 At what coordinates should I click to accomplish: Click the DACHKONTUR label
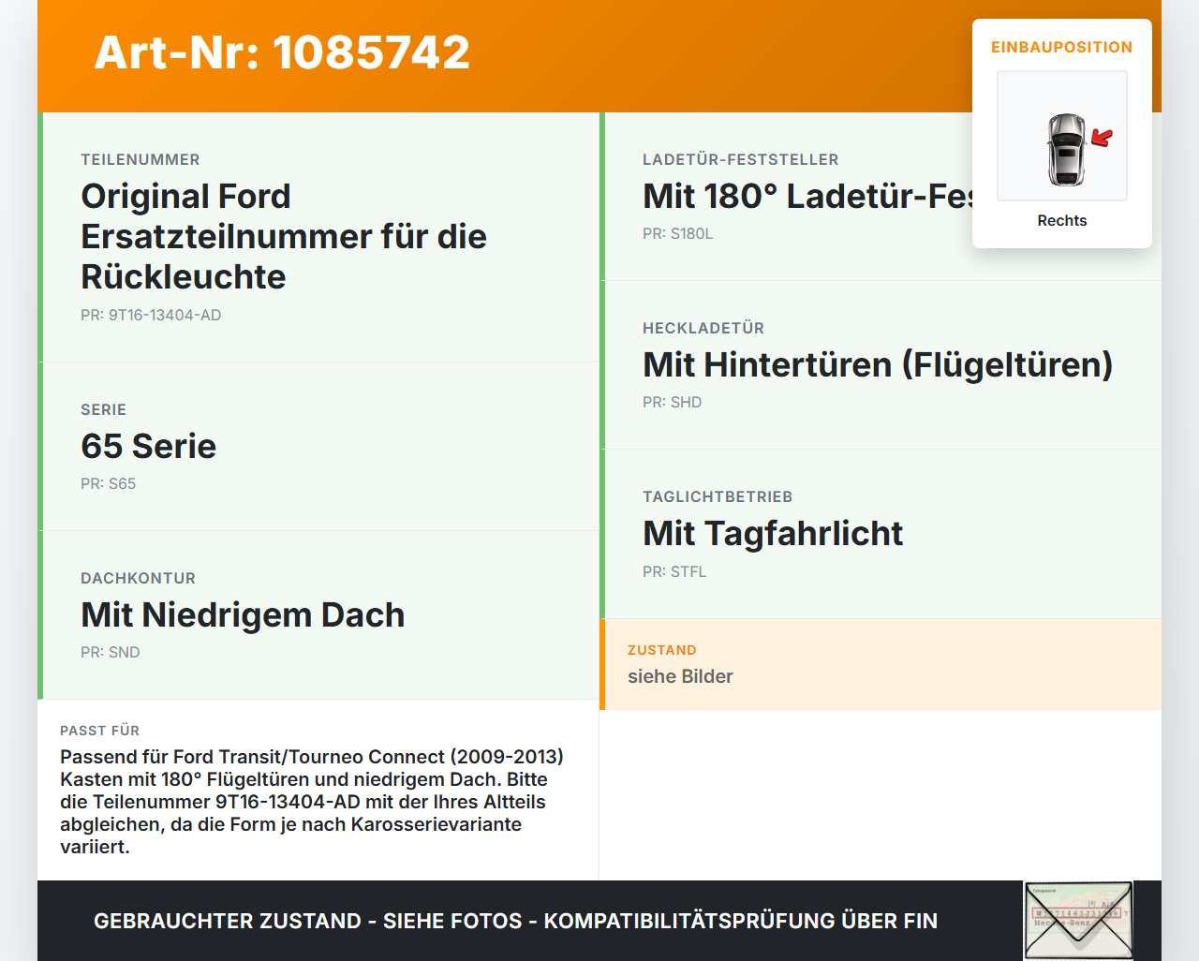pos(138,579)
